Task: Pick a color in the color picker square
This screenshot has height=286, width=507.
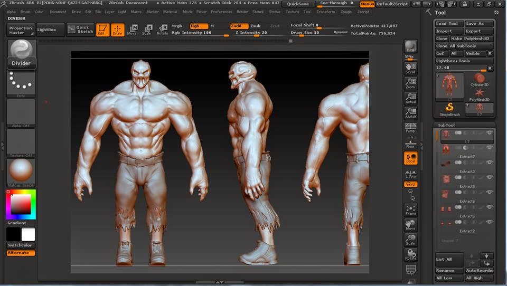Action: 21,204
